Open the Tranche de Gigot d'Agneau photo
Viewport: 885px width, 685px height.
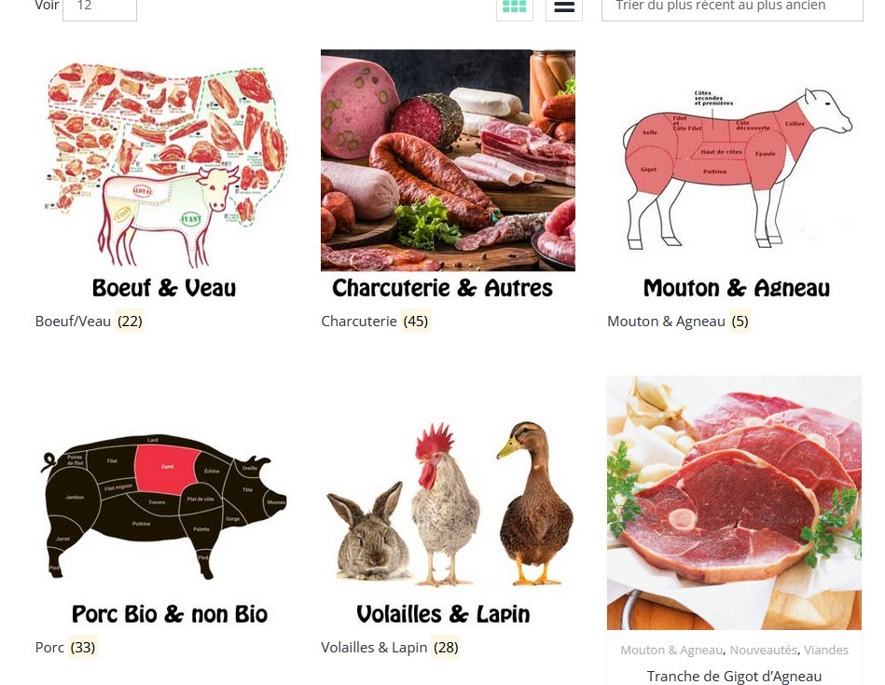(734, 502)
